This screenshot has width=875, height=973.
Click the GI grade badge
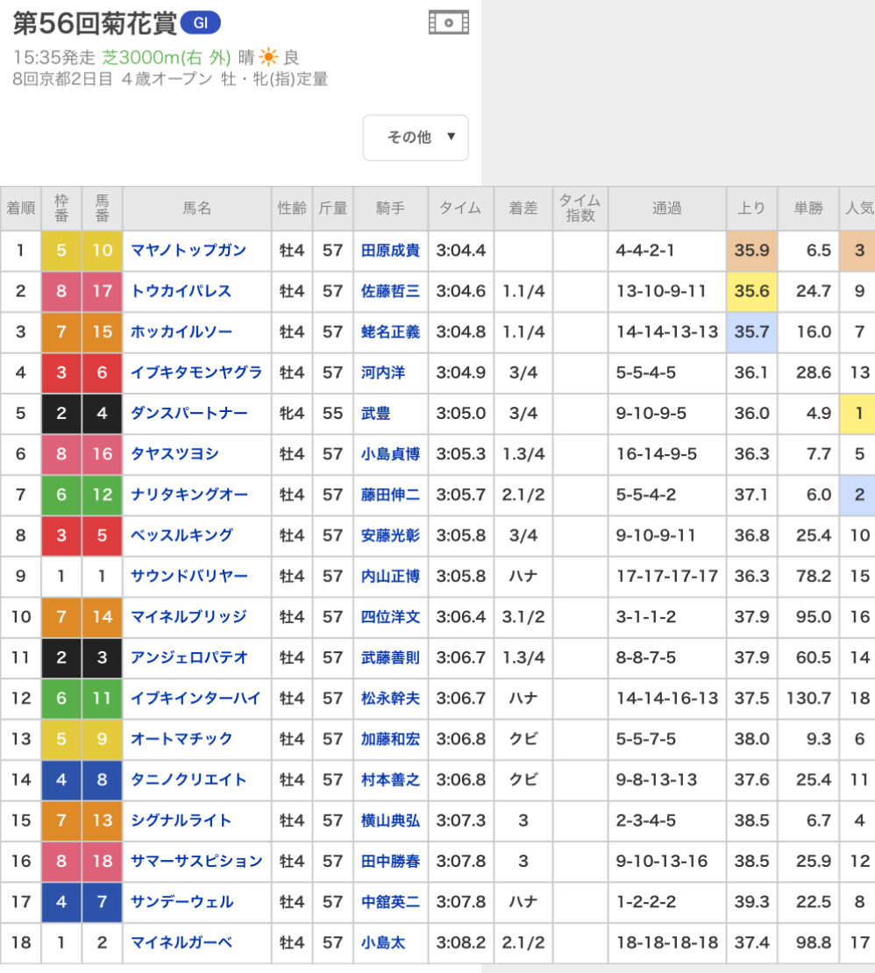200,24
